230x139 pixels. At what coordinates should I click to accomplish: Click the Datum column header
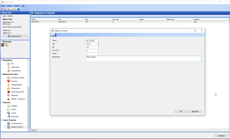[x=44, y=19]
